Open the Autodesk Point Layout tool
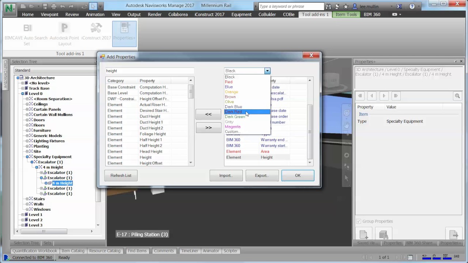468x263 pixels. click(64, 28)
